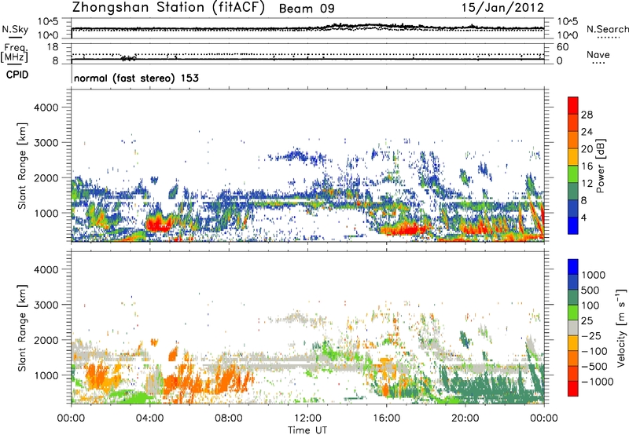Click the 'Freq. [MHz]' axis label
Screen dimensions: 629x435
tap(14, 53)
